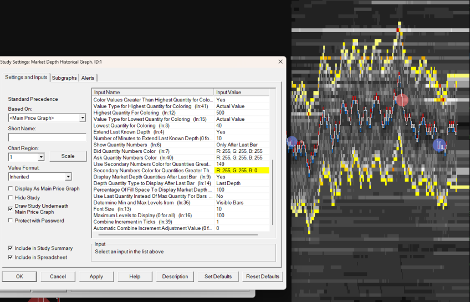Image resolution: width=470 pixels, height=302 pixels.
Task: Open the Alerts tab
Action: [88, 78]
